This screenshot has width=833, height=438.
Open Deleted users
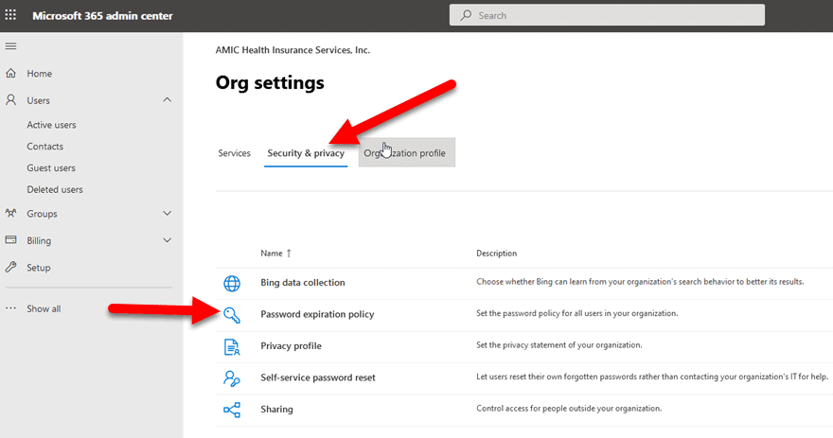tap(55, 189)
